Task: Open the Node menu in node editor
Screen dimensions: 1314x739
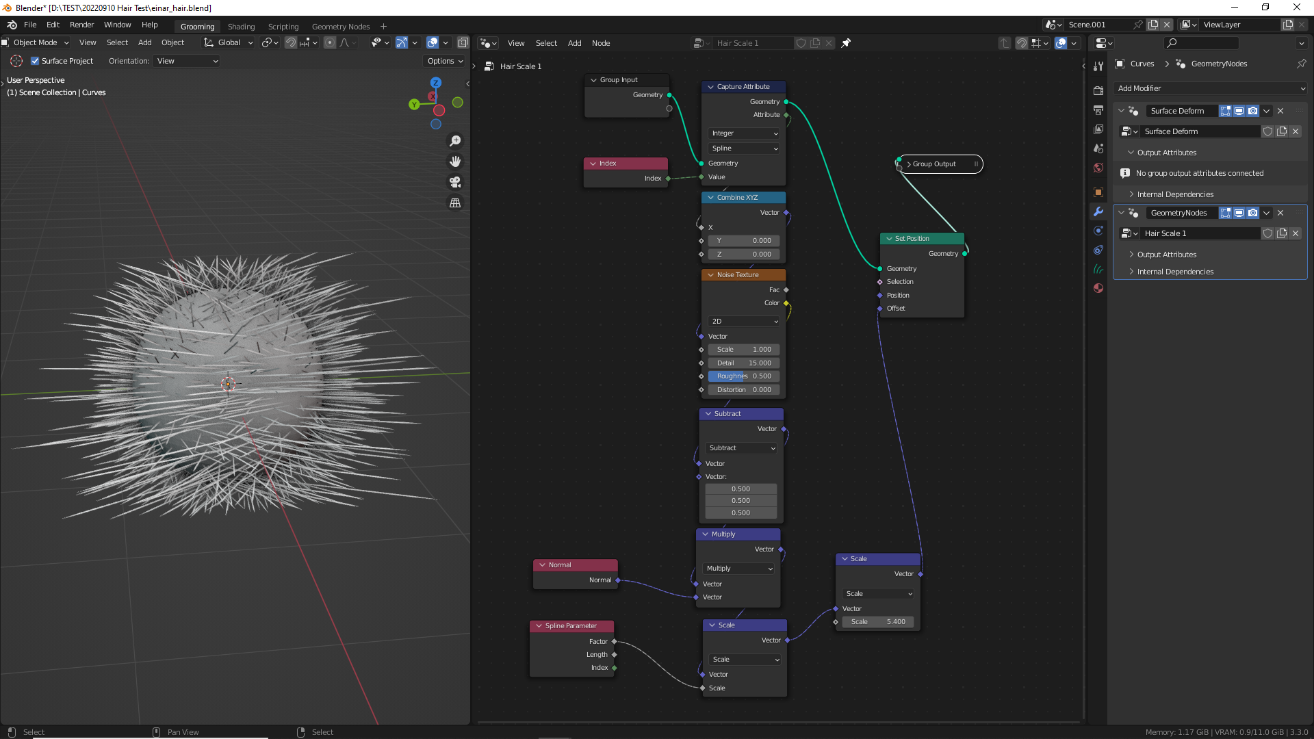Action: tap(601, 43)
